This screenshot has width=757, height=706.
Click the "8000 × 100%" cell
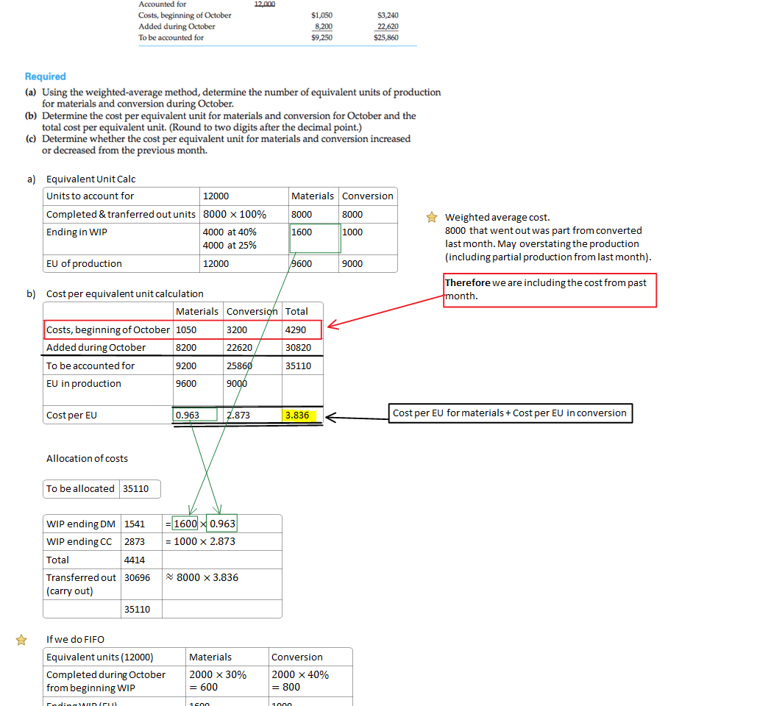(x=244, y=214)
